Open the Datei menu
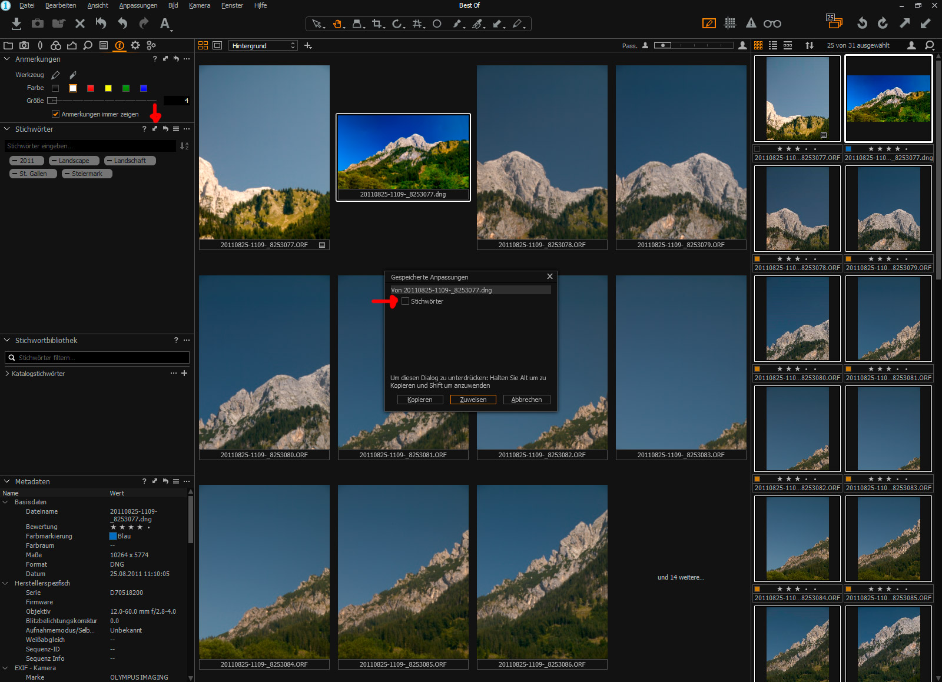 click(27, 5)
